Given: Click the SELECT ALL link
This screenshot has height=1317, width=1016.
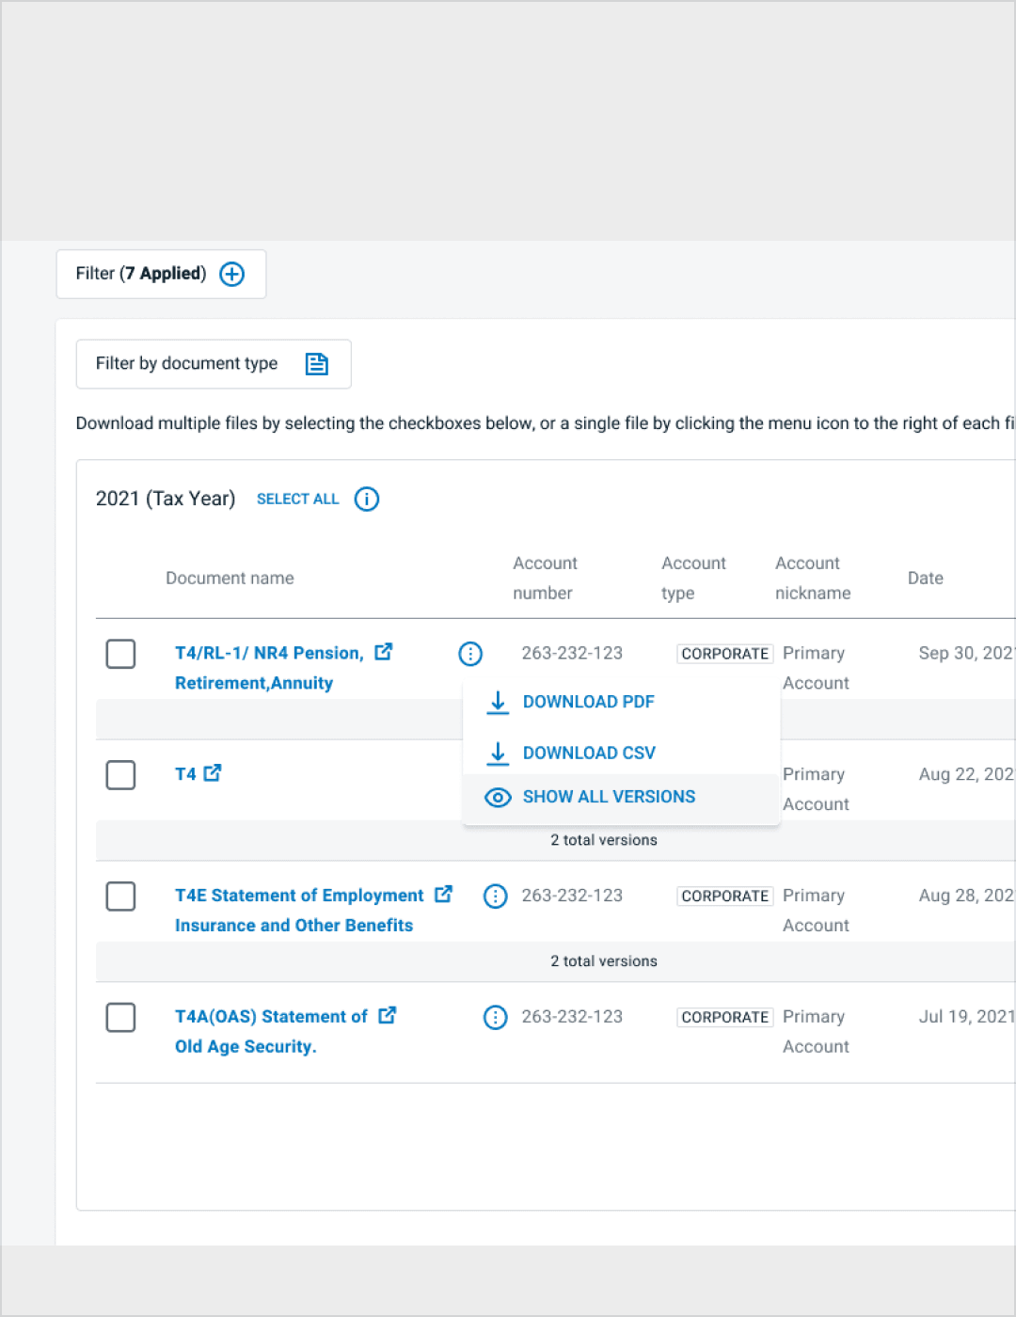Looking at the screenshot, I should [x=297, y=499].
